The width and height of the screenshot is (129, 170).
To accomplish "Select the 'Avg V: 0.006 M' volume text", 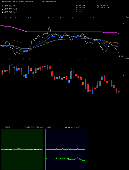I will click(x=102, y=6).
